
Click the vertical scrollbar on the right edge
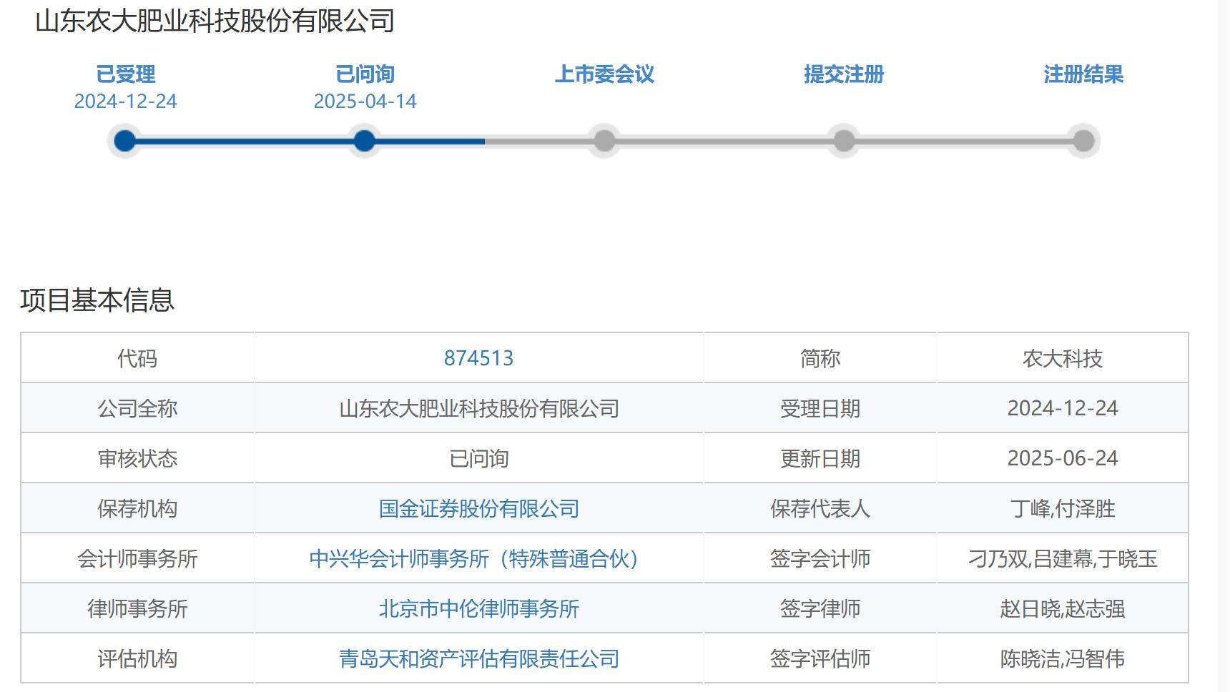1224,346
